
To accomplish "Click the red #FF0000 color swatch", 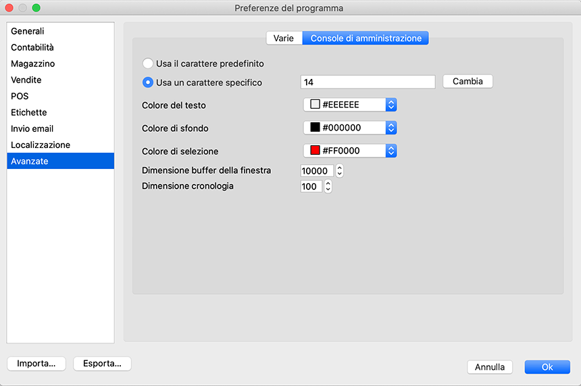I will 315,151.
